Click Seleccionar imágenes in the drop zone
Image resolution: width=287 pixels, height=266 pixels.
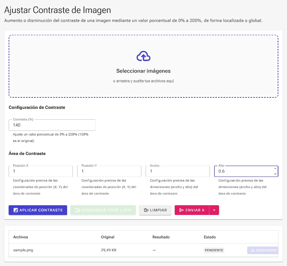143,71
